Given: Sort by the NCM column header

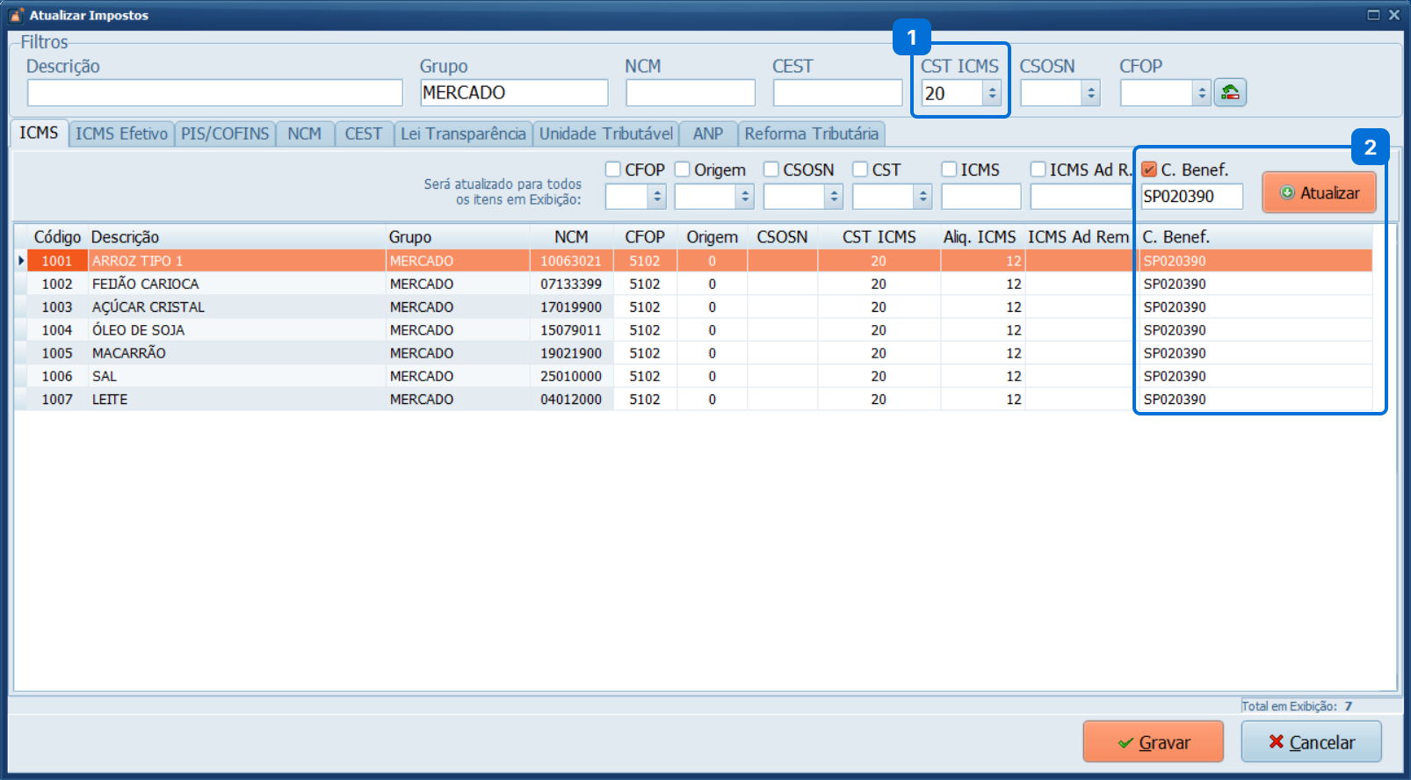Looking at the screenshot, I should pyautogui.click(x=571, y=237).
